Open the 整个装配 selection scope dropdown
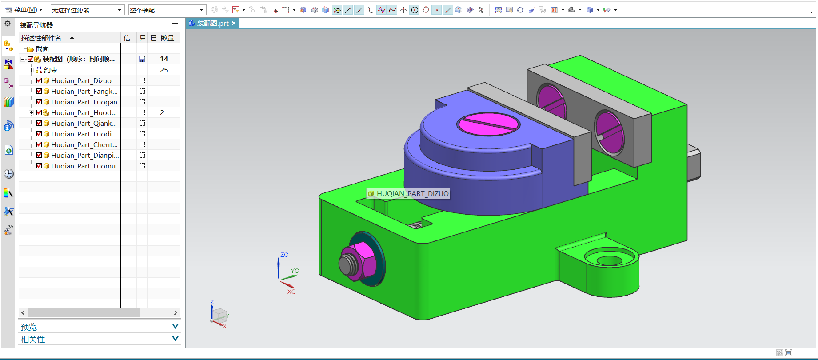 [201, 10]
